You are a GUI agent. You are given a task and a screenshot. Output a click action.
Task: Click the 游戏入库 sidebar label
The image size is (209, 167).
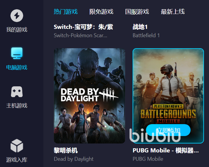(17, 160)
